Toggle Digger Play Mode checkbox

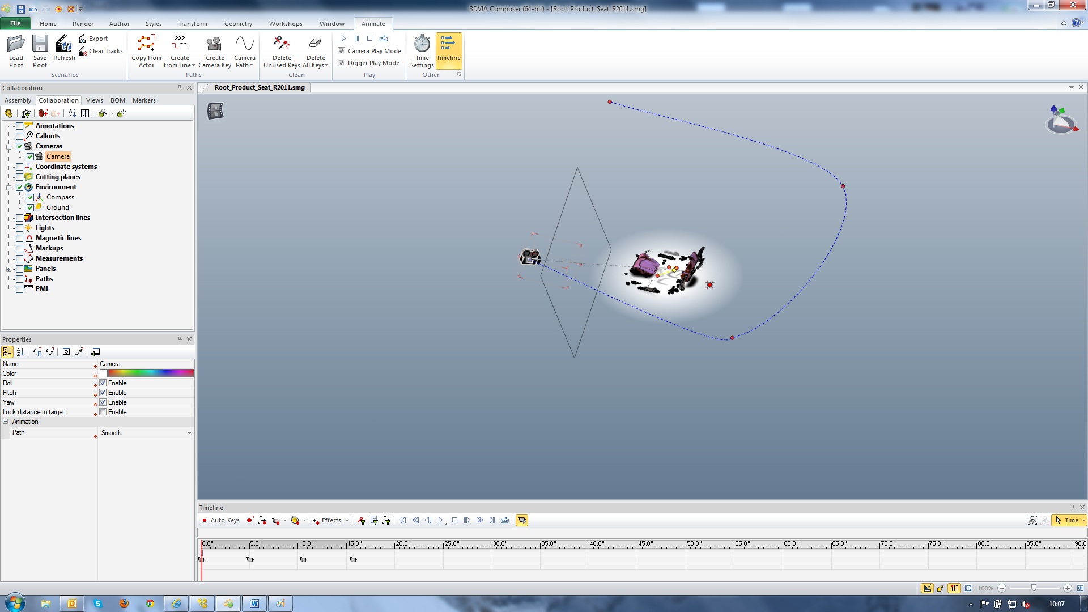click(342, 63)
